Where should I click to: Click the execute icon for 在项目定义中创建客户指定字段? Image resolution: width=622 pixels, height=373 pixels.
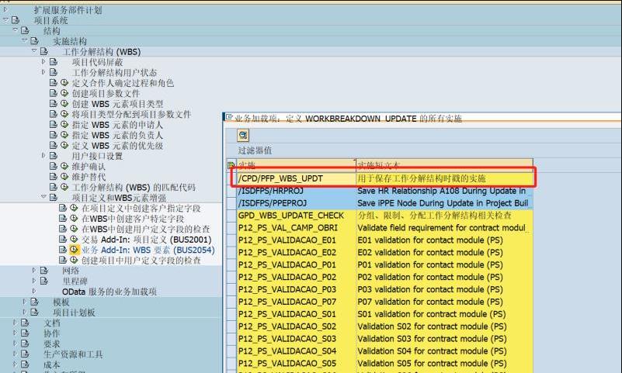point(75,208)
